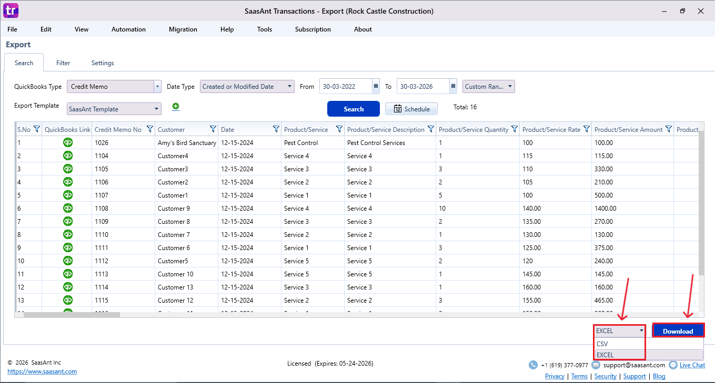Screen dimensions: 715x383
Task: Open the Help menu
Action: click(227, 29)
